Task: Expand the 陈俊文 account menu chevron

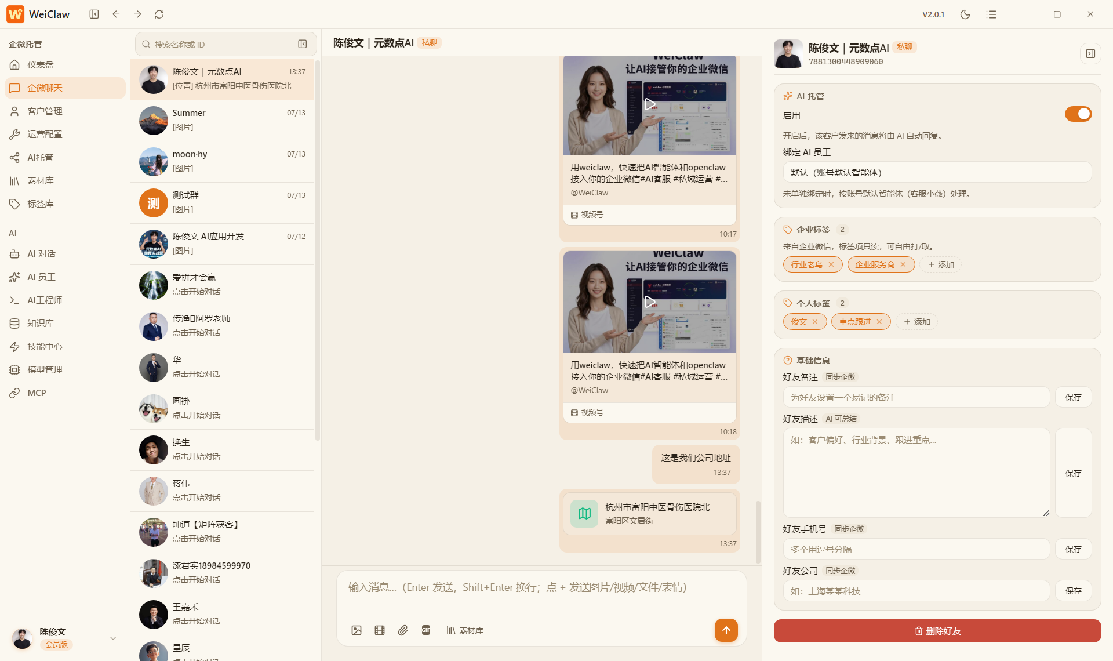Action: coord(113,638)
